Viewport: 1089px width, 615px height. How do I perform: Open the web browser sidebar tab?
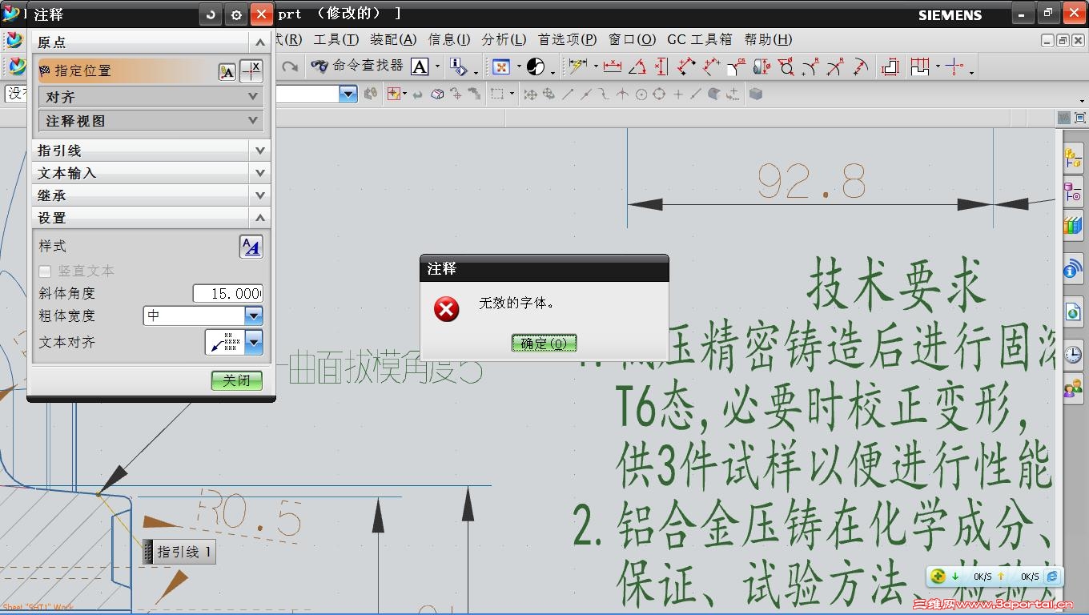1073,311
